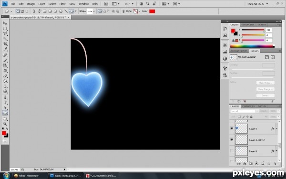Open Adobe Photoshop CS4 taskbar button
286x179 pixels.
click(x=66, y=176)
